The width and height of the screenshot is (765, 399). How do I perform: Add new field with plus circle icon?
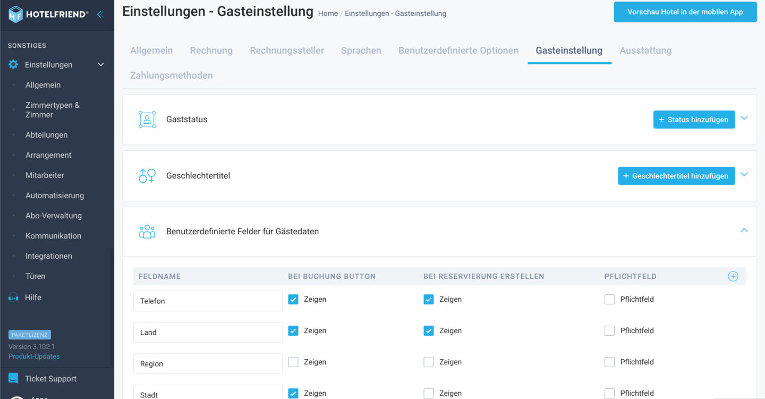coord(733,276)
